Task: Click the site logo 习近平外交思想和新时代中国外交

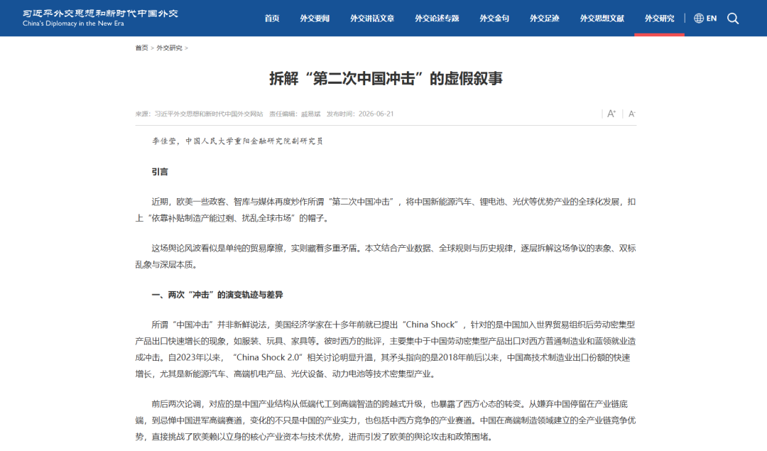Action: [x=100, y=13]
